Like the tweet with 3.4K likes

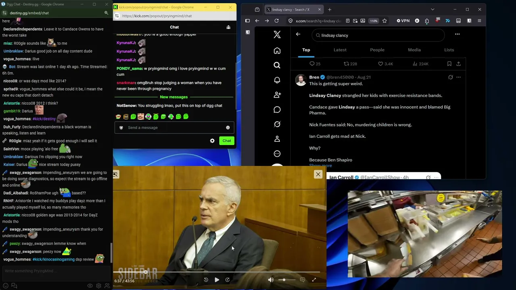pyautogui.click(x=385, y=64)
